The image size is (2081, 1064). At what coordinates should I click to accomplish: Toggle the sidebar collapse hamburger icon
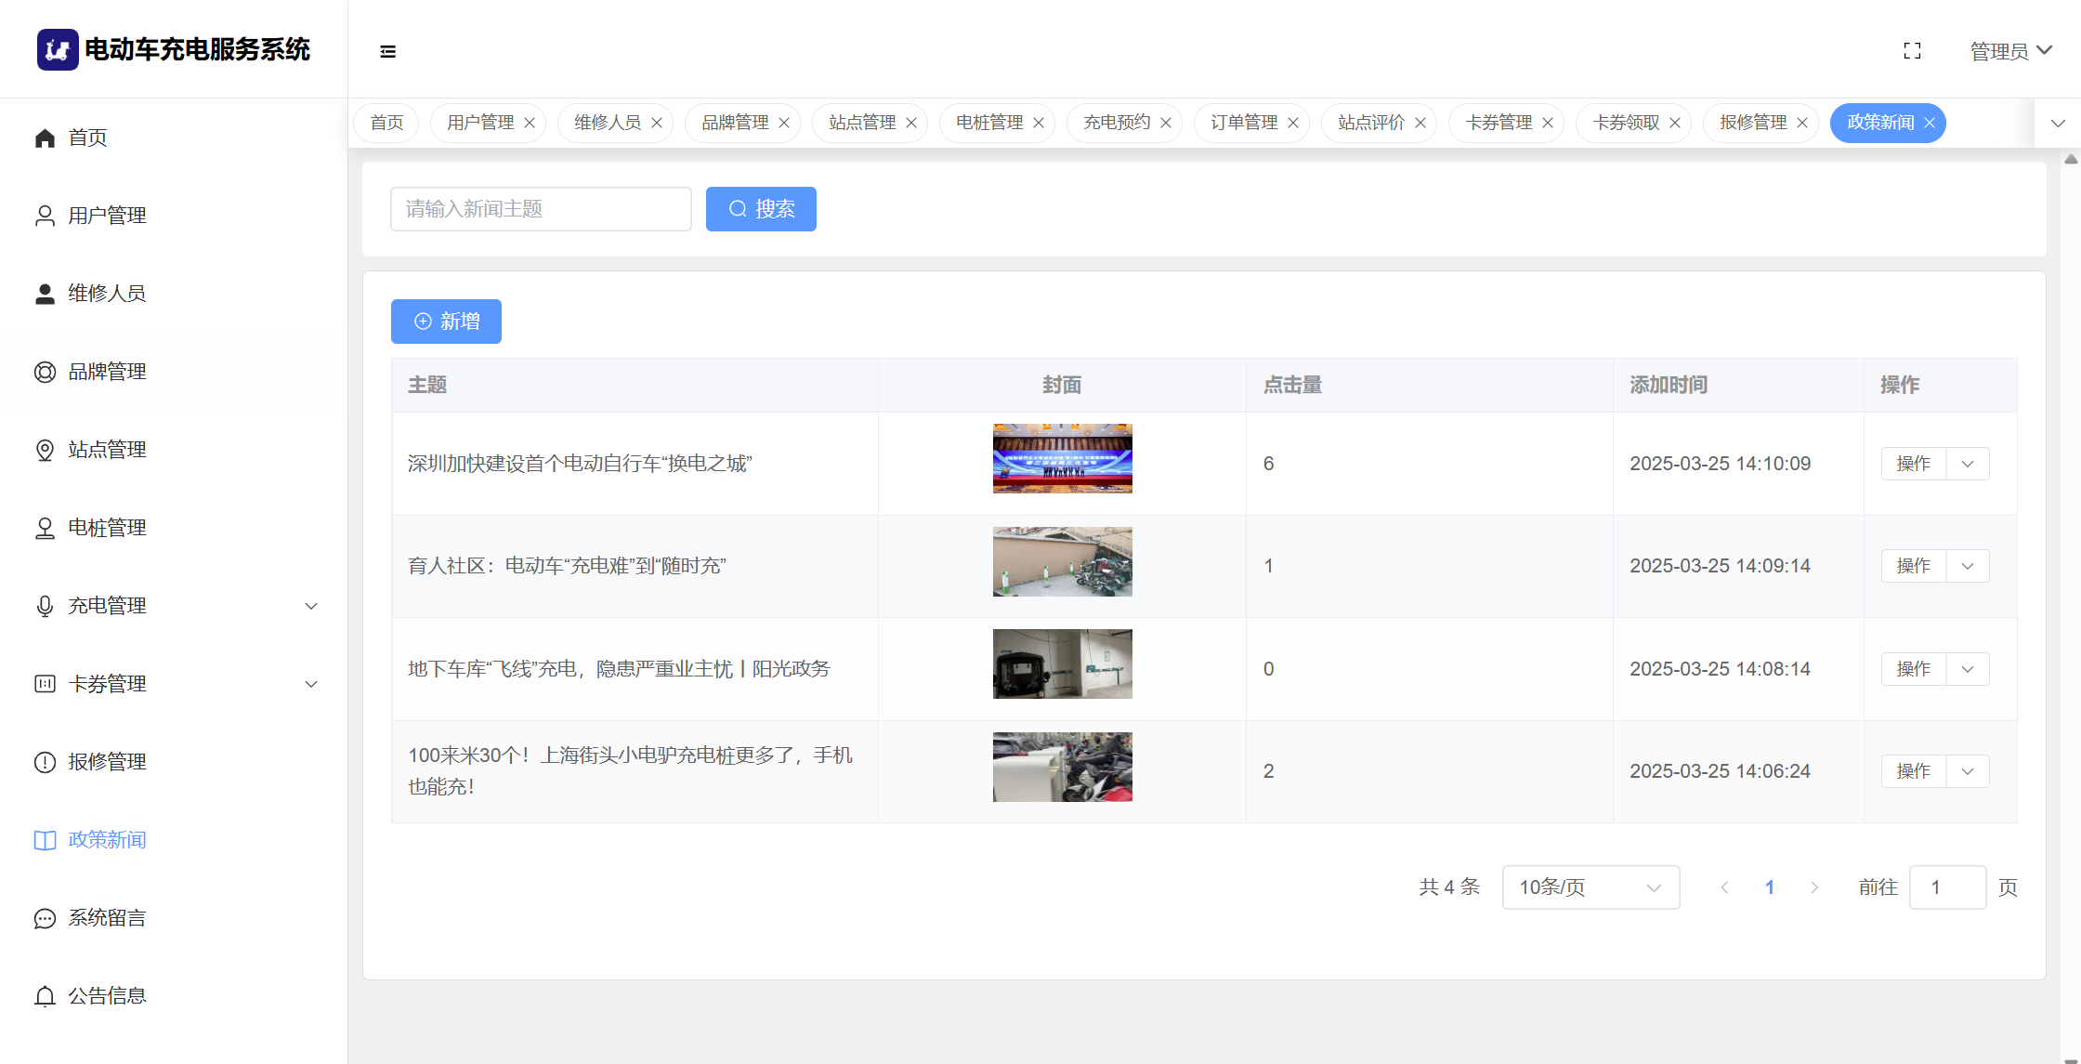coord(388,51)
